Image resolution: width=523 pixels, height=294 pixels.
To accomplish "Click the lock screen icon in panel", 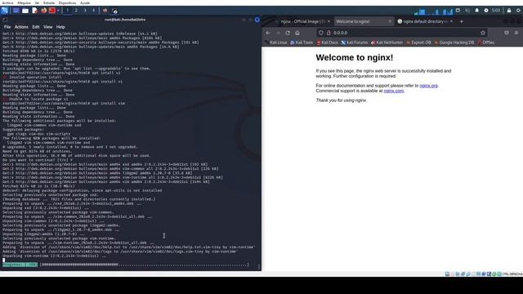I will coord(509,11).
